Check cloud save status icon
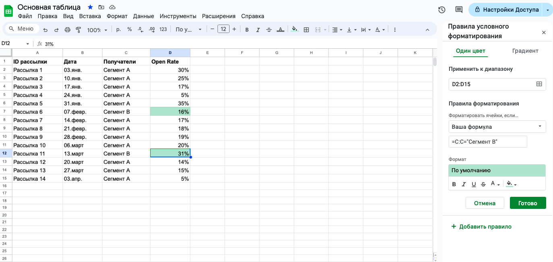Image resolution: width=553 pixels, height=262 pixels. pyautogui.click(x=112, y=7)
